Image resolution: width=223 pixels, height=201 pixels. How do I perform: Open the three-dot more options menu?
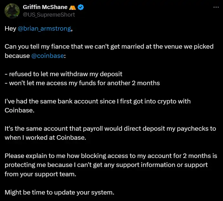coord(216,7)
